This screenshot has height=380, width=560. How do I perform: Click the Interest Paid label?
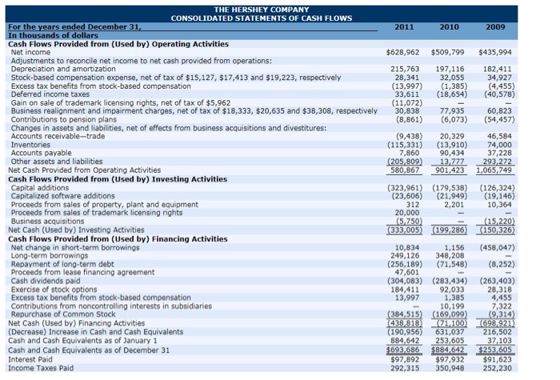(30, 360)
